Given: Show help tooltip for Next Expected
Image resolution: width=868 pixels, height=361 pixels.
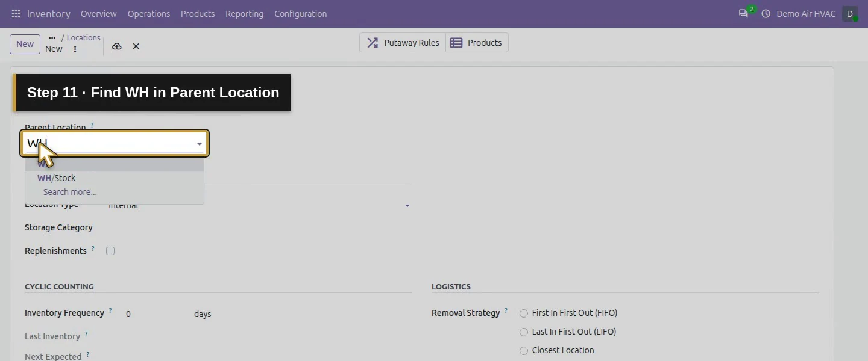Looking at the screenshot, I should pos(87,354).
